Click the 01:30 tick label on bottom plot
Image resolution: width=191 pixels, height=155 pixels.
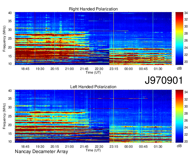(158, 147)
